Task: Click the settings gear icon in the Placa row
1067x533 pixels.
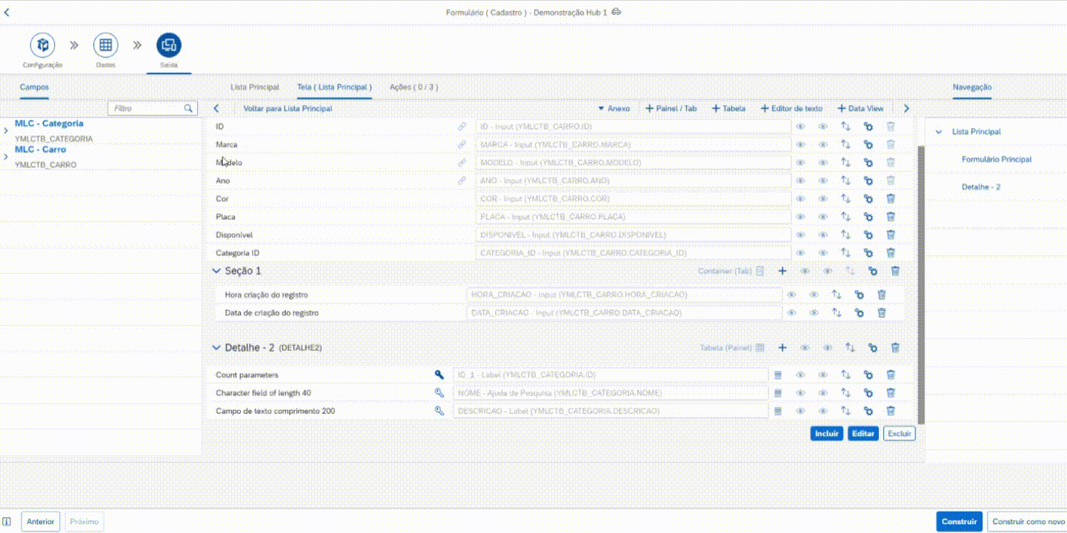Action: pyautogui.click(x=868, y=217)
